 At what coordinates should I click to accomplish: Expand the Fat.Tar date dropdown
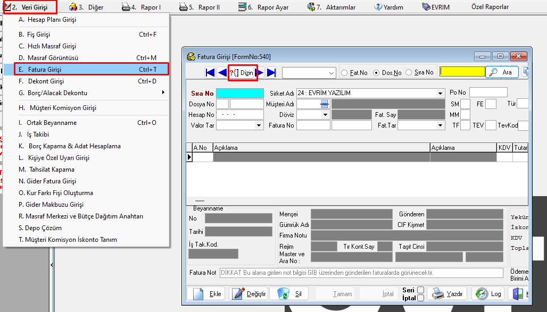440,125
